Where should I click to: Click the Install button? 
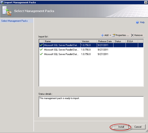click(x=121, y=127)
